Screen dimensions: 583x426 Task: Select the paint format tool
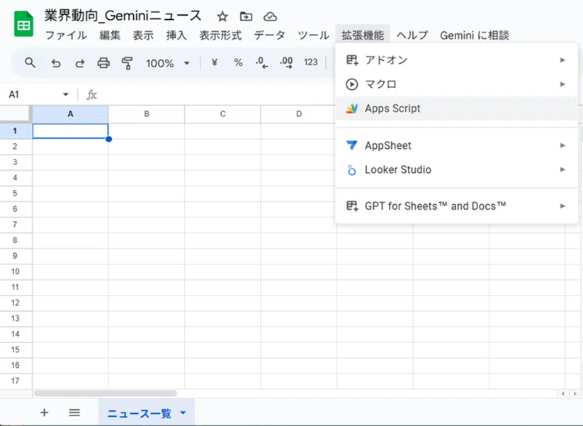[x=128, y=63]
